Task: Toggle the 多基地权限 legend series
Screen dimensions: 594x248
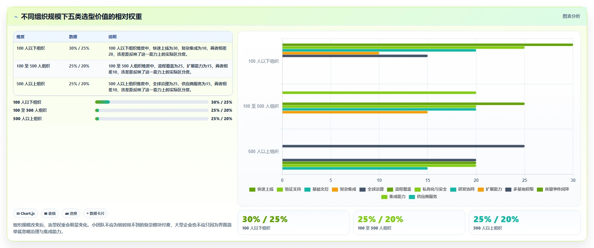Action: 519,189
